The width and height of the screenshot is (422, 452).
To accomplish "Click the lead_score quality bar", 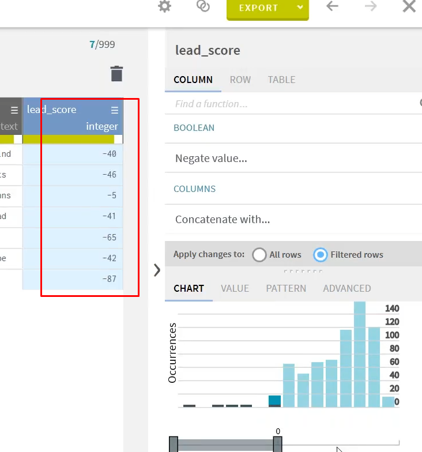I will point(73,140).
